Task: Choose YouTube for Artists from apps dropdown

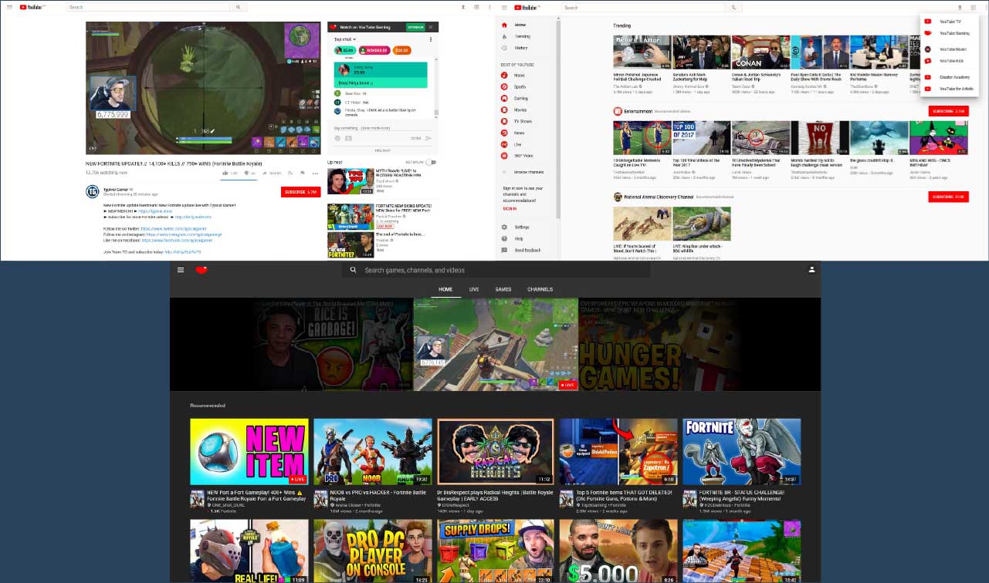Action: point(949,89)
